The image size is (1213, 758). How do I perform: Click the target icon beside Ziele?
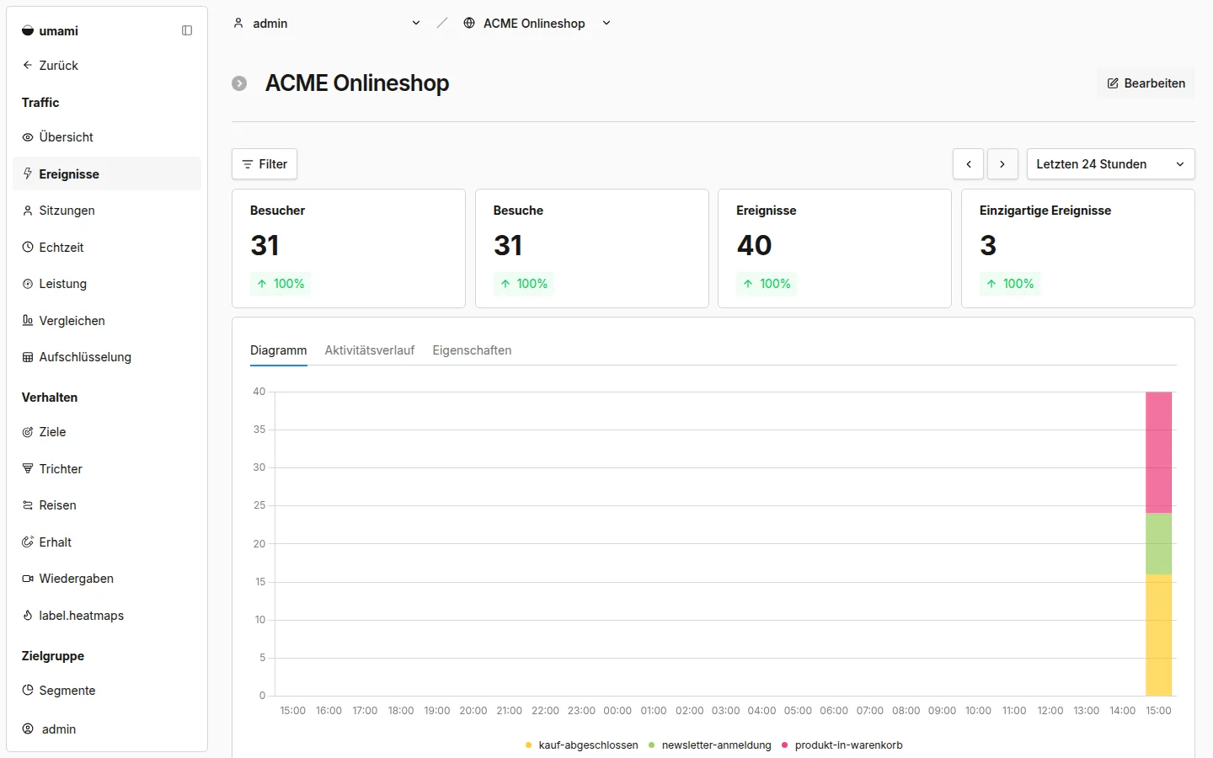[28, 432]
